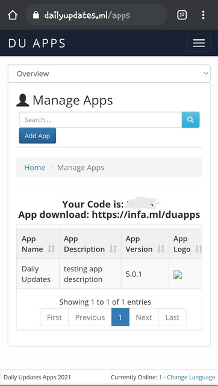Screen dimensions: 218x386
Task: Sort by App Version column arrows
Action: 161,249
